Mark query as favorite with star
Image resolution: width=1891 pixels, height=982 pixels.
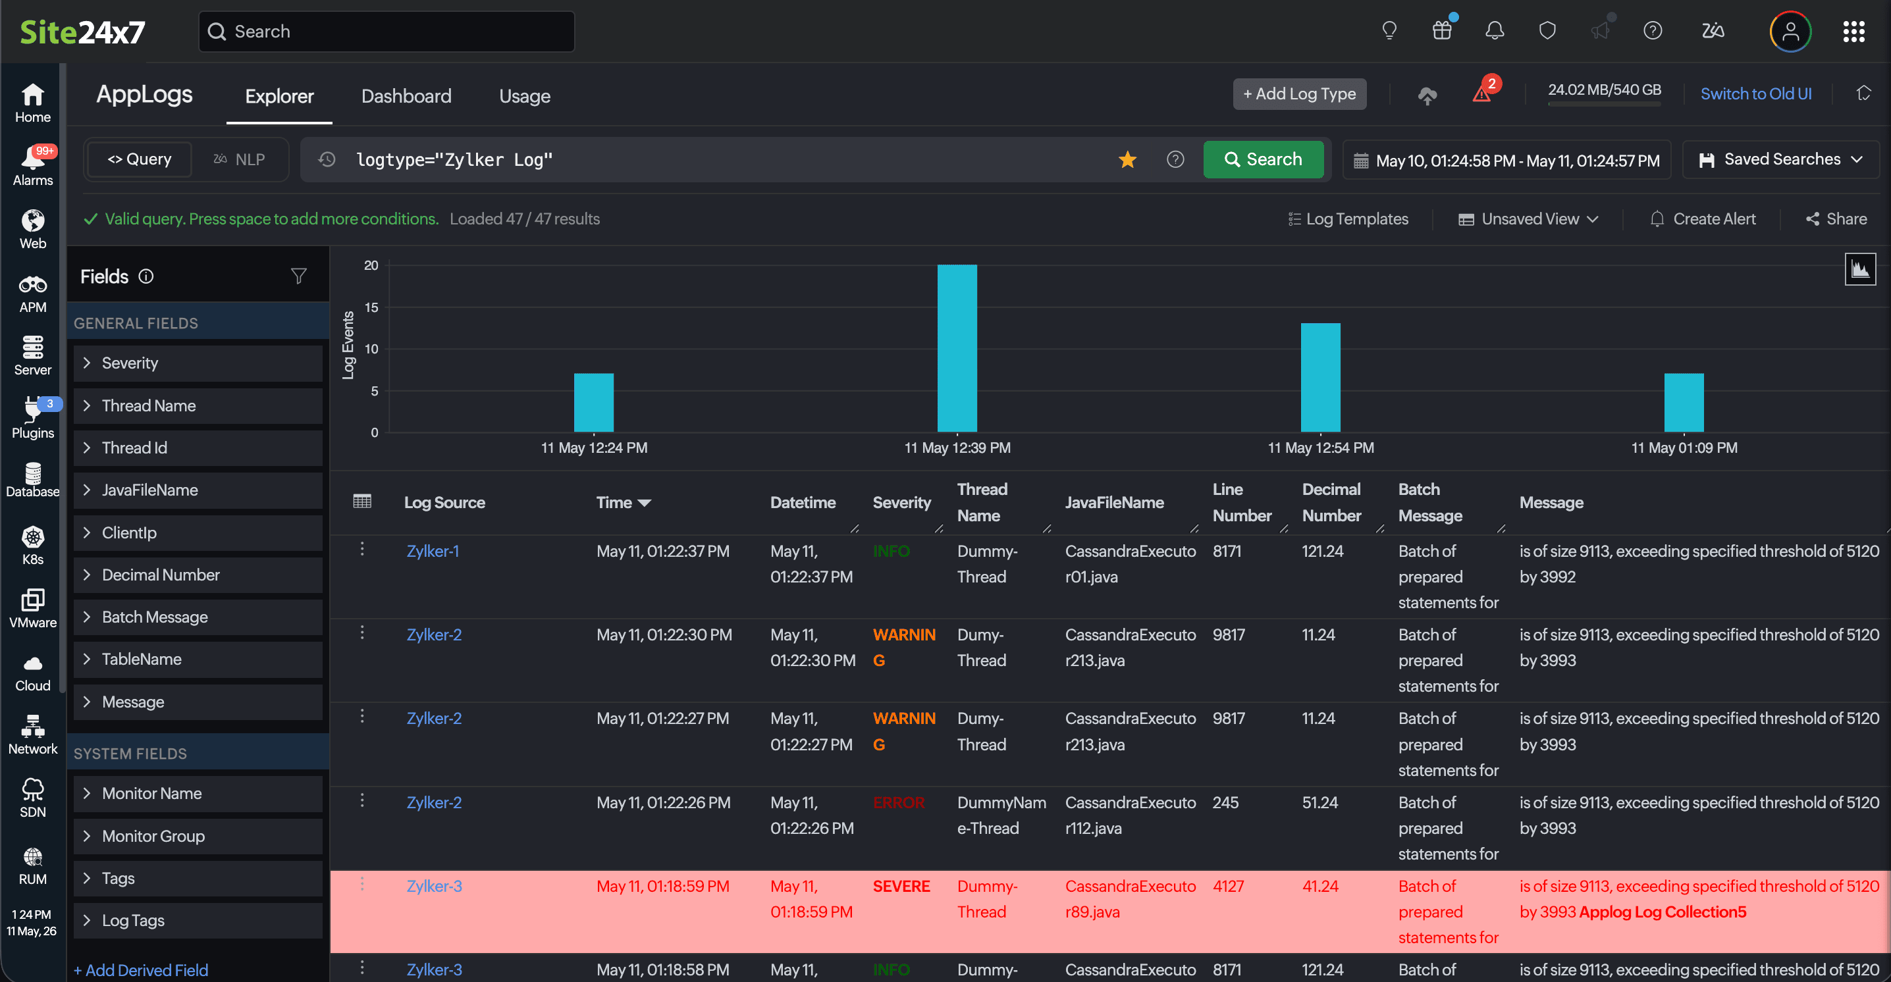pos(1127,159)
